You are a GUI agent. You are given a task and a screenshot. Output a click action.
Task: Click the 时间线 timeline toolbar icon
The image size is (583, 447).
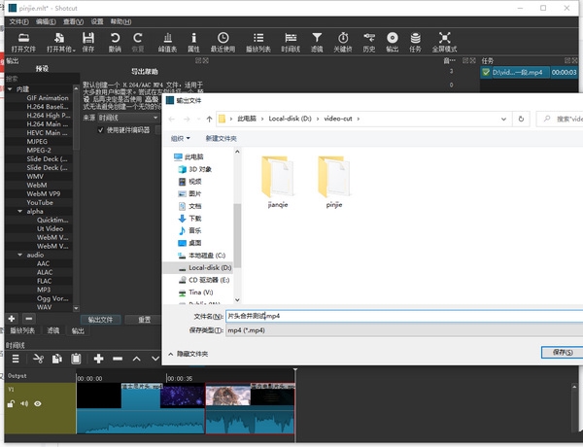click(291, 41)
